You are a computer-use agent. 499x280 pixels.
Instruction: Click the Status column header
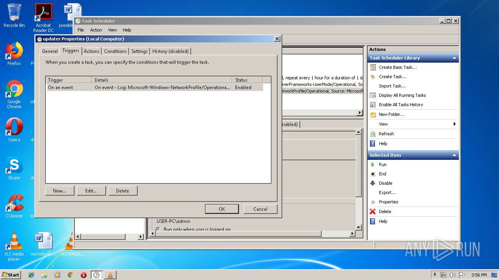tap(248, 80)
